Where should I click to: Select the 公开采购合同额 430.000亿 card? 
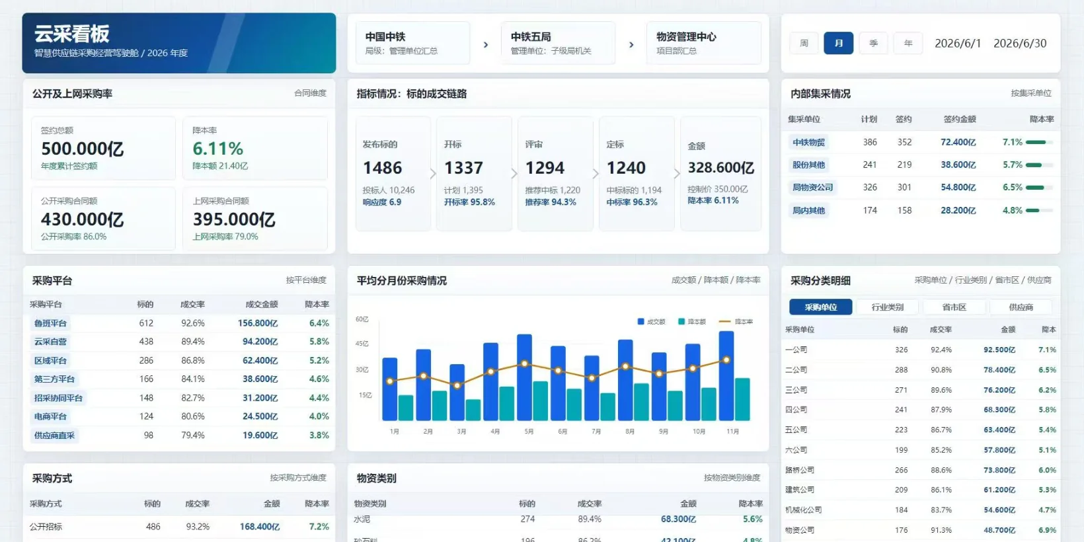point(103,219)
